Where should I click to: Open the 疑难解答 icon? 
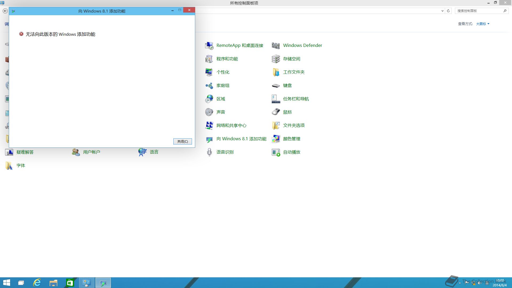(x=9, y=152)
